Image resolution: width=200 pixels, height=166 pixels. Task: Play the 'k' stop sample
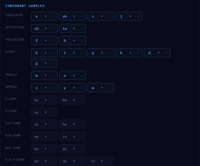[46, 53]
